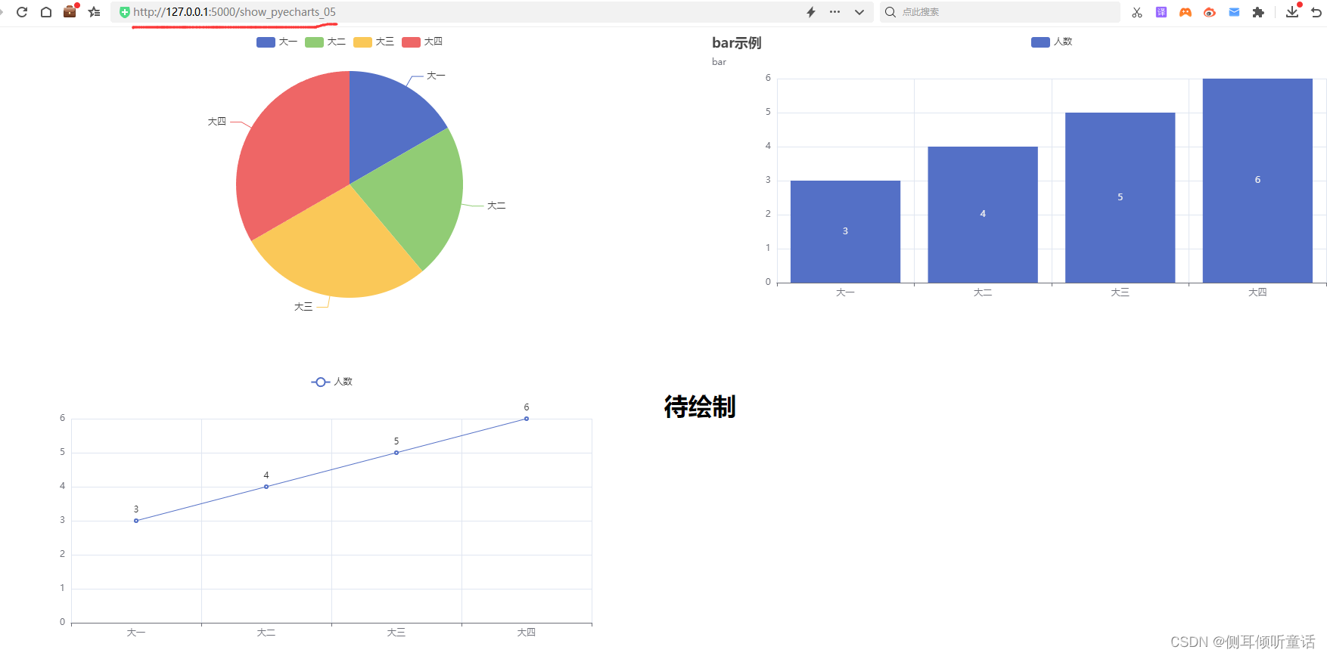The height and width of the screenshot is (656, 1327).
Task: Toggle 大二 in the pie legend
Action: (325, 42)
